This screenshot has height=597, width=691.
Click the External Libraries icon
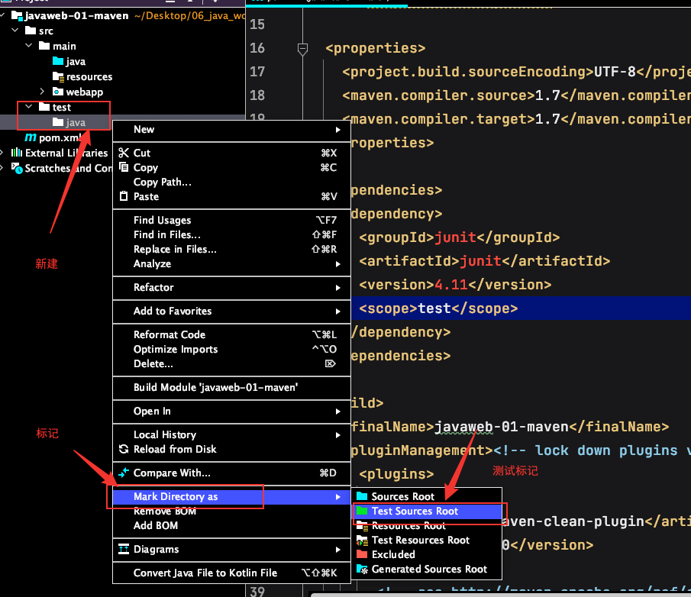pos(16,153)
